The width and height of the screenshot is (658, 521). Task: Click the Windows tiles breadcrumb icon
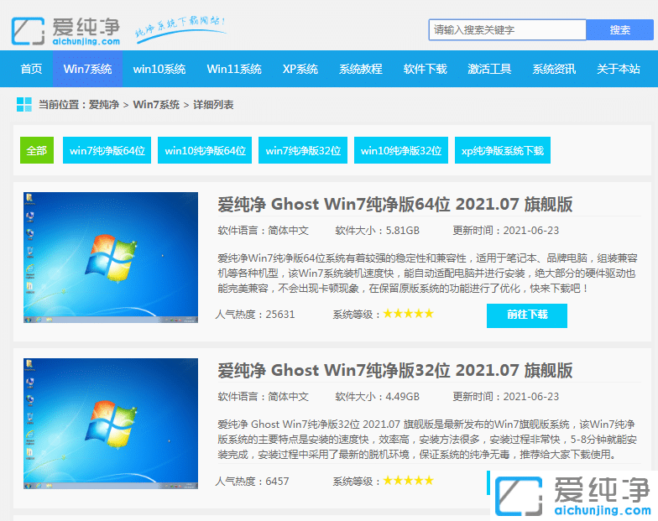(23, 104)
